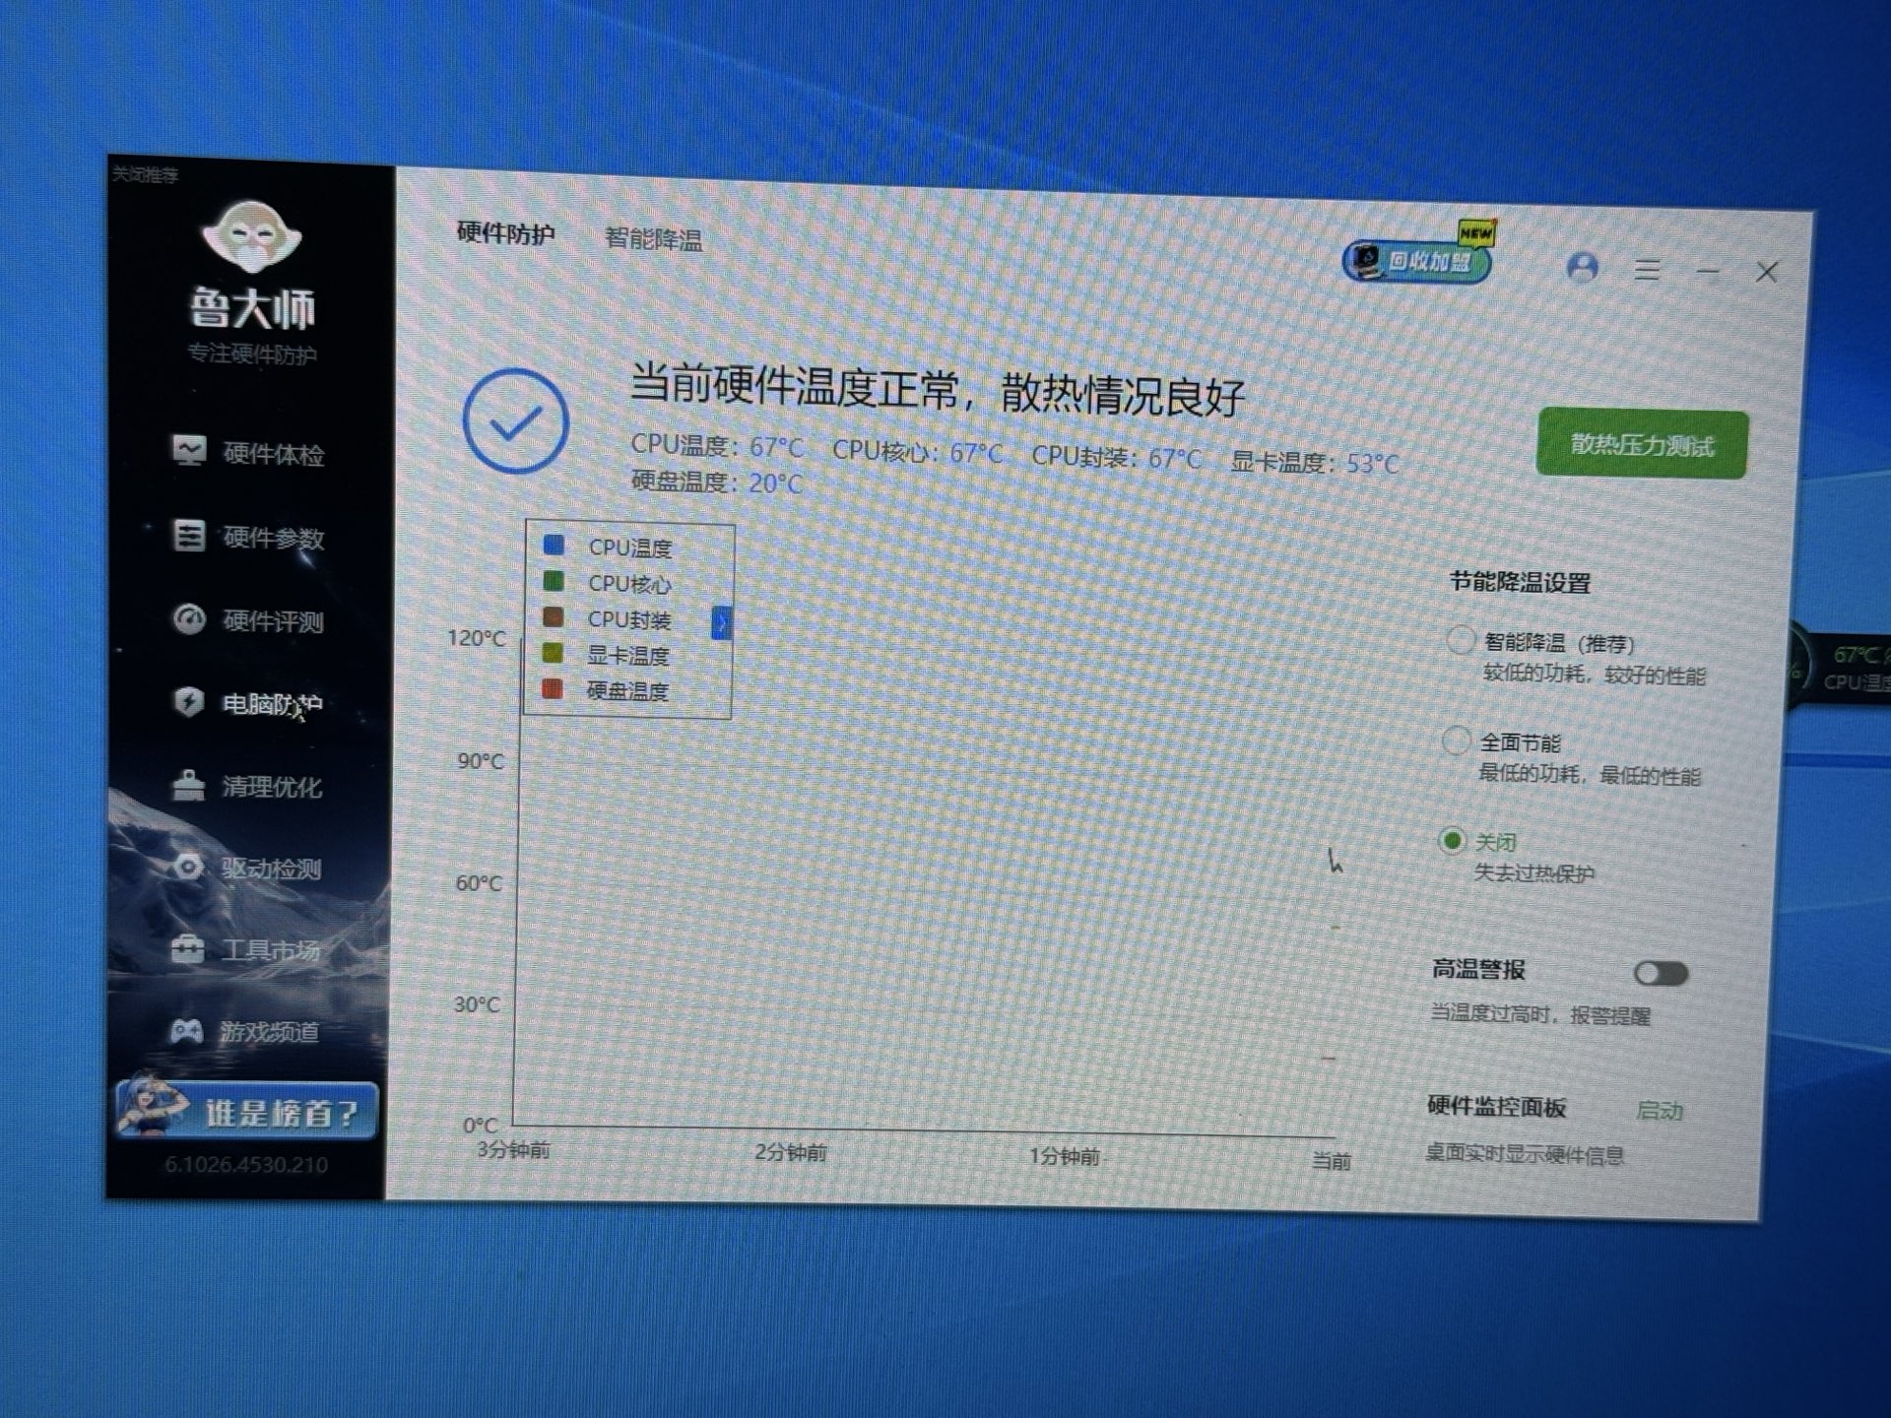The image size is (1891, 1418).
Task: Select 智能降温 (推荐) radio option
Action: (1460, 640)
